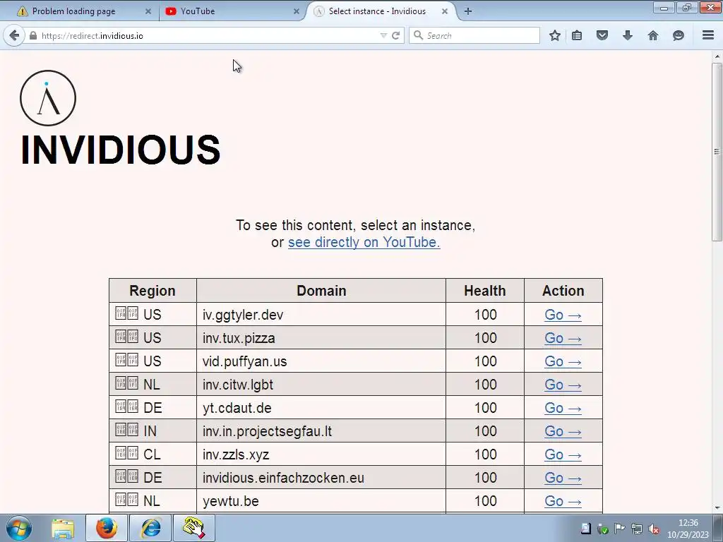
Task: Click the Invidious circular logo
Action: tap(48, 97)
